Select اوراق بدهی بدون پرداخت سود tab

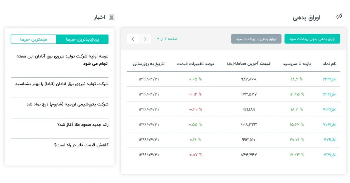click(x=312, y=39)
